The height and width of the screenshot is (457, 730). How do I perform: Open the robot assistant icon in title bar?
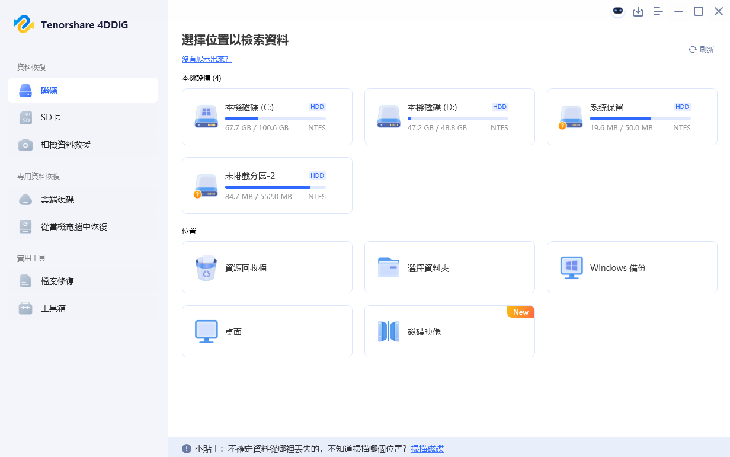pyautogui.click(x=618, y=11)
